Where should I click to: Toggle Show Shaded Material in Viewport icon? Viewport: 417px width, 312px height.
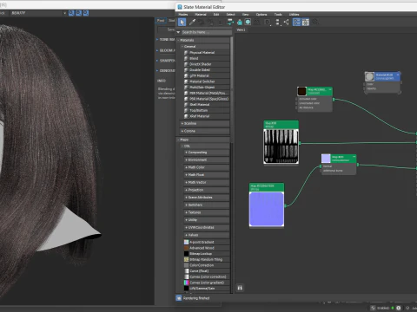(x=248, y=22)
